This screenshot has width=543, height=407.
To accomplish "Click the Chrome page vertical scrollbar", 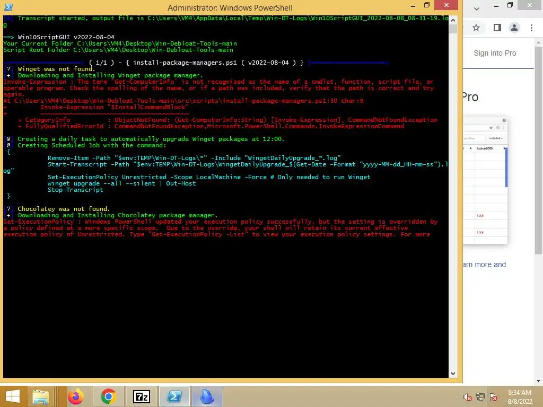I will pos(538,151).
